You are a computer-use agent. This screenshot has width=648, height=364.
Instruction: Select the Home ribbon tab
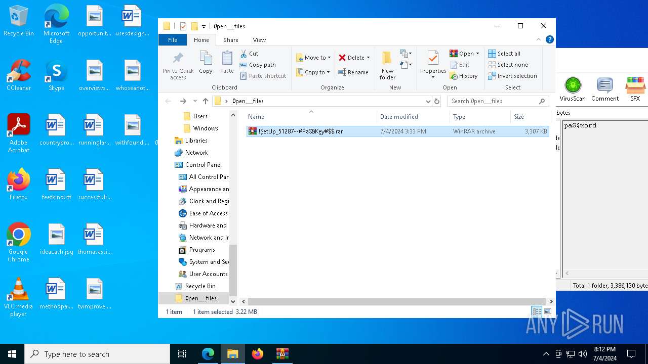[x=201, y=39]
